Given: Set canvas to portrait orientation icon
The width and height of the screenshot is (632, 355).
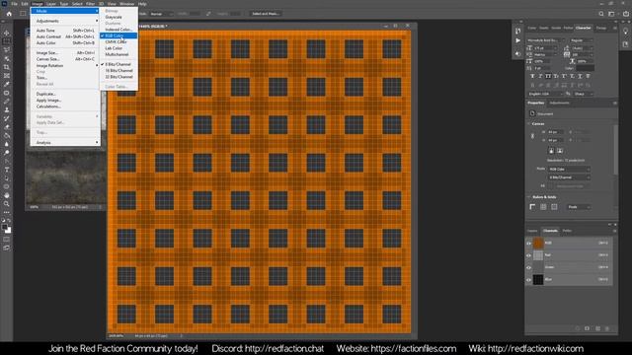Looking at the screenshot, I should (551, 151).
